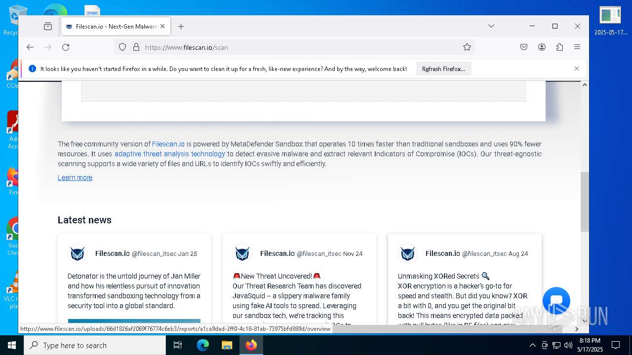632x355 pixels.
Task: Open a new tab with the plus icon
Action: 181,27
